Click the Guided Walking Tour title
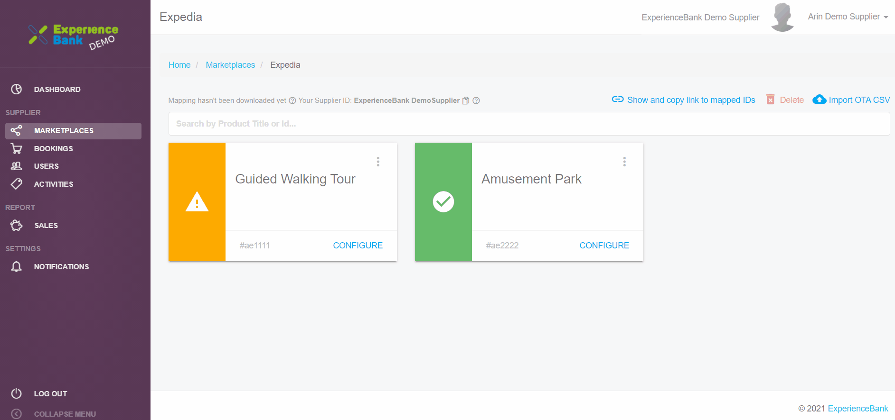The width and height of the screenshot is (895, 420). (295, 179)
